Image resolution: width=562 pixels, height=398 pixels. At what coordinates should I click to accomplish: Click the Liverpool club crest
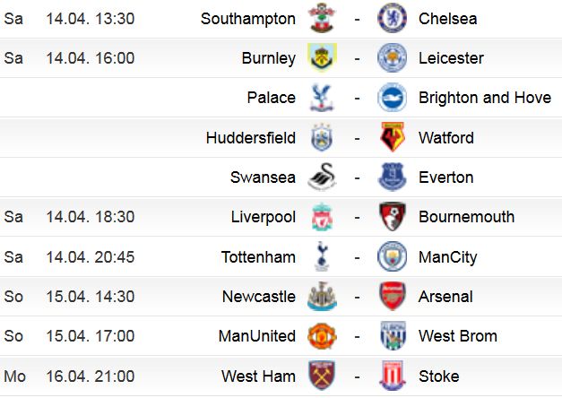click(322, 217)
